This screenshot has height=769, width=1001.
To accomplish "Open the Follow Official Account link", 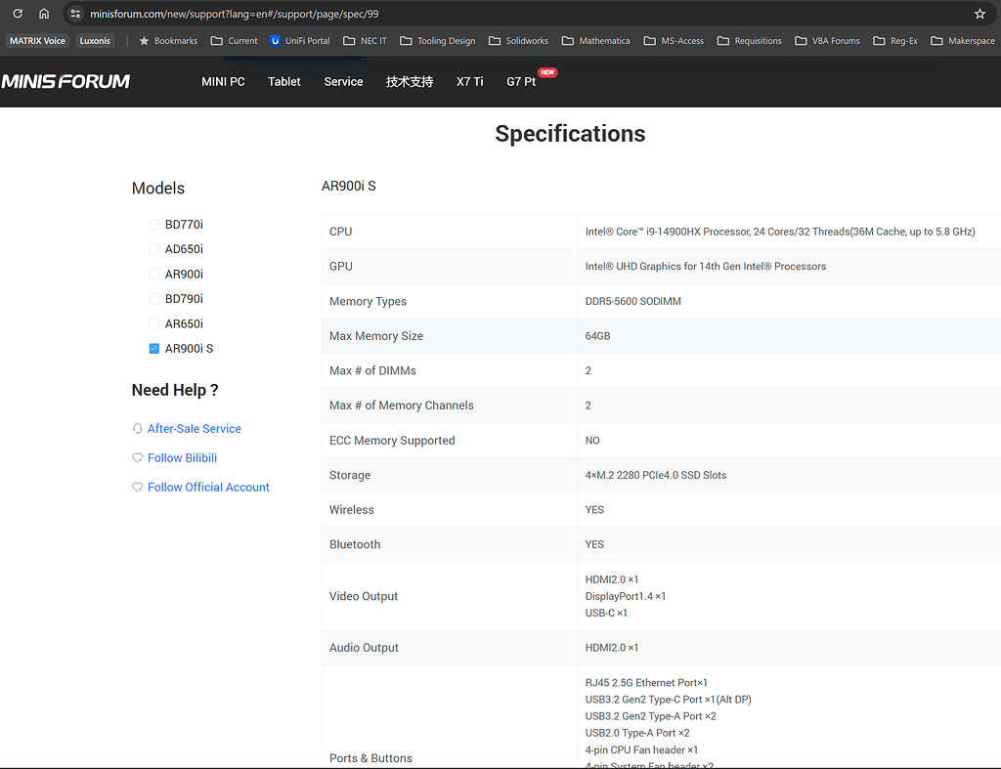I will tap(208, 488).
